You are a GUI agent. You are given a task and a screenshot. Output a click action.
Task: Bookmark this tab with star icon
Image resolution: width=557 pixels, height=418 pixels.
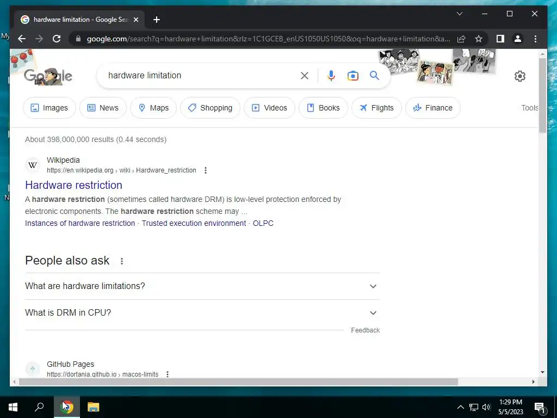[x=479, y=39]
